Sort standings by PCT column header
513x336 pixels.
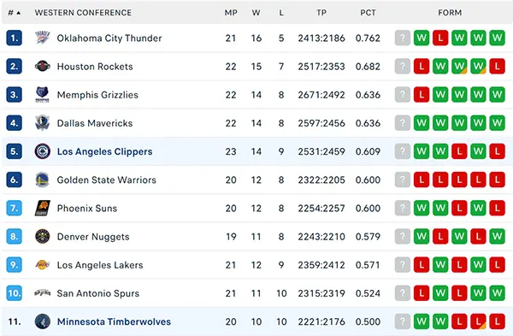tap(368, 13)
